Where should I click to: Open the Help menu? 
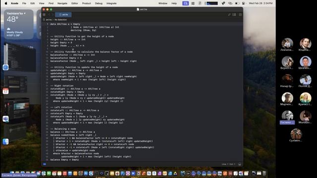(174, 3)
